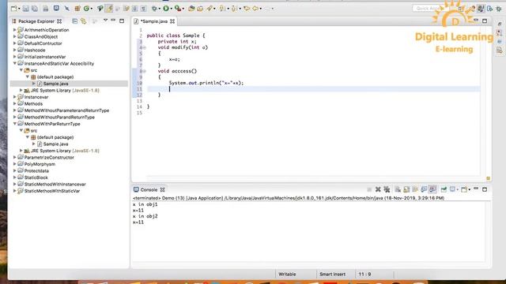Click the New file wizard icon

point(13,9)
